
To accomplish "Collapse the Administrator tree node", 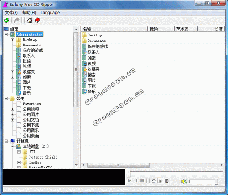I will coord(6,35).
